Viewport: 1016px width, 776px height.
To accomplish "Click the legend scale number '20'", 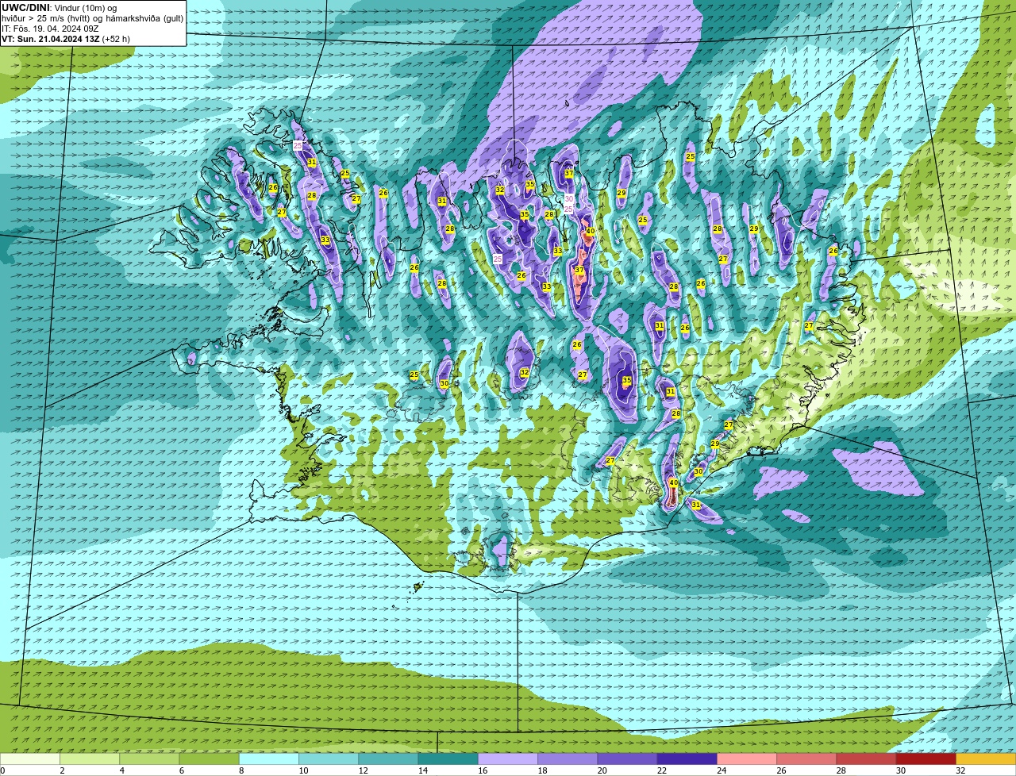I will click(602, 770).
